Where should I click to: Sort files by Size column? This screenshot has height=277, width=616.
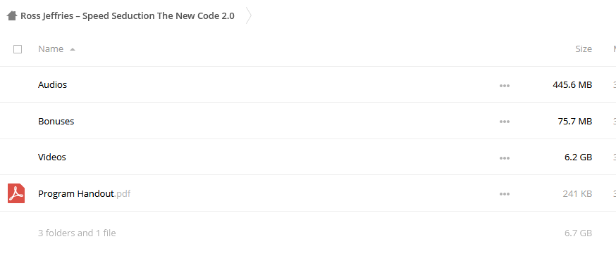click(x=584, y=49)
